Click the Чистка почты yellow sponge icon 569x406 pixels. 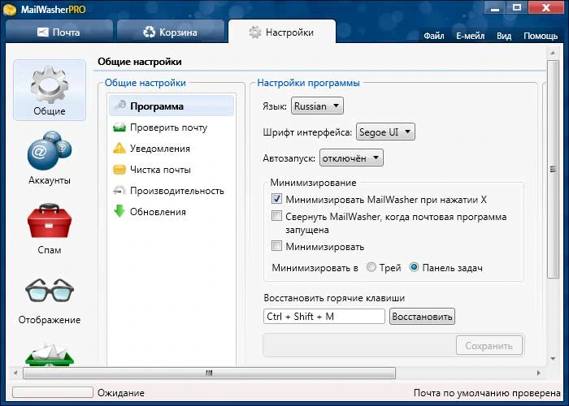(x=119, y=169)
